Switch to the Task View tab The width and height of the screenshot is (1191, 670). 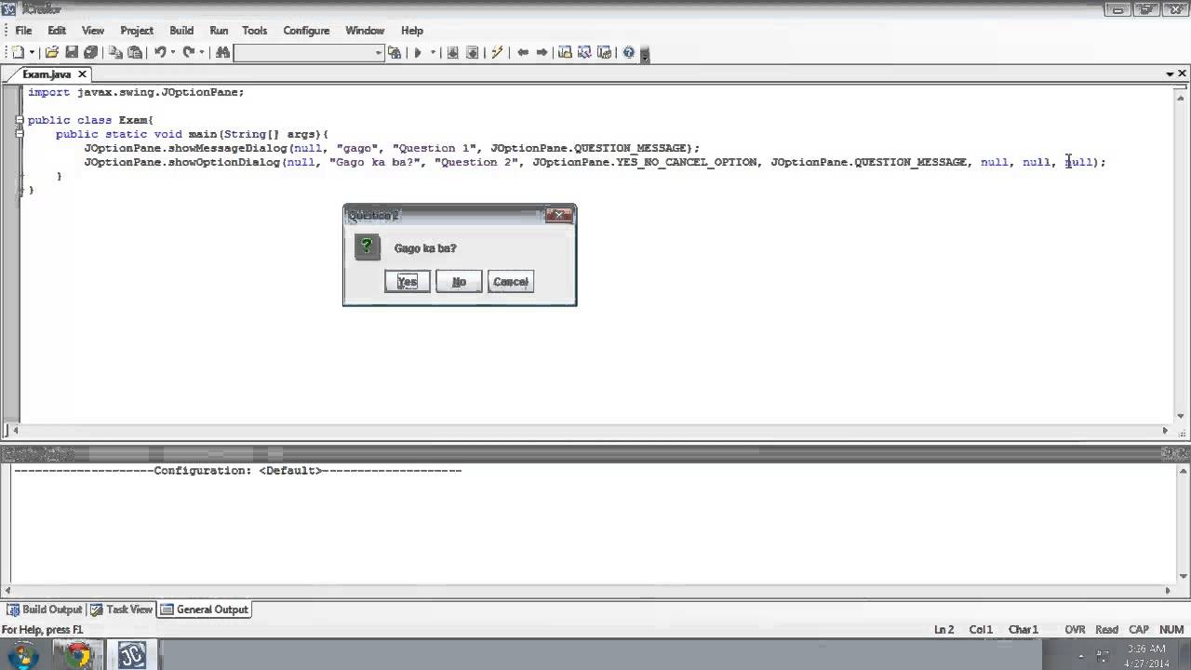tap(121, 610)
